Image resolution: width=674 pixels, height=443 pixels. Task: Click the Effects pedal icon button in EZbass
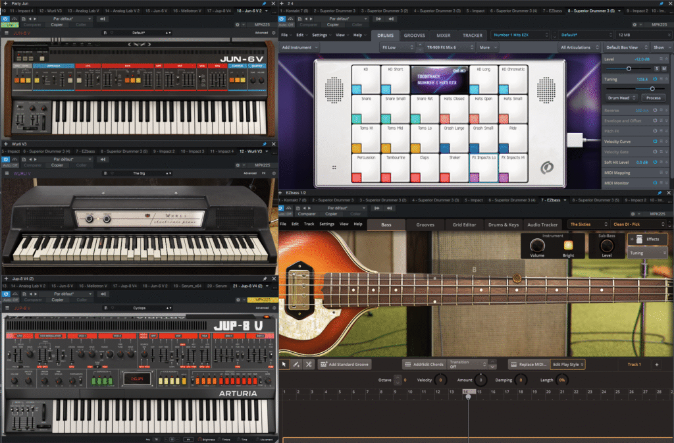[639, 240]
